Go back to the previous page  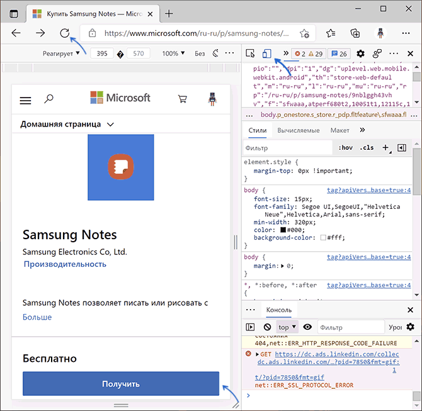(x=16, y=33)
